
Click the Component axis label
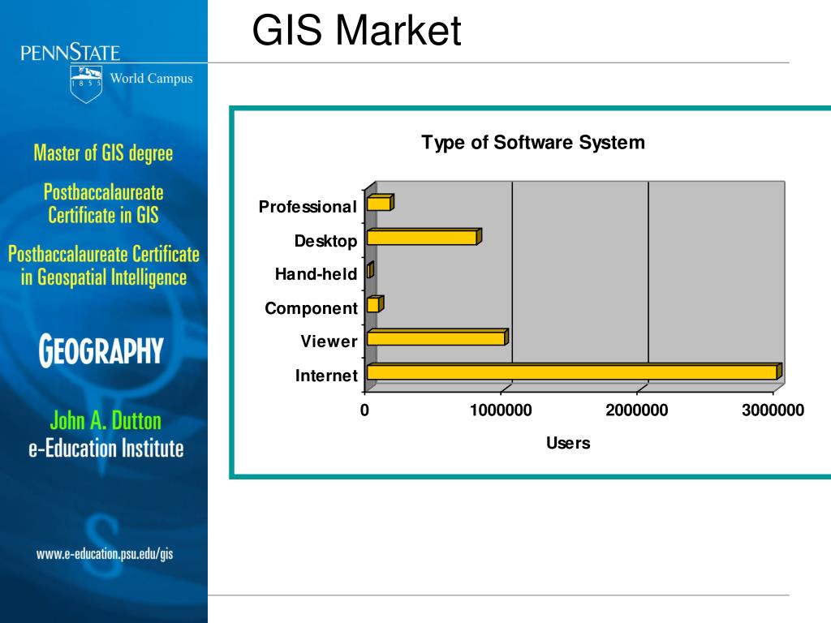click(x=311, y=308)
